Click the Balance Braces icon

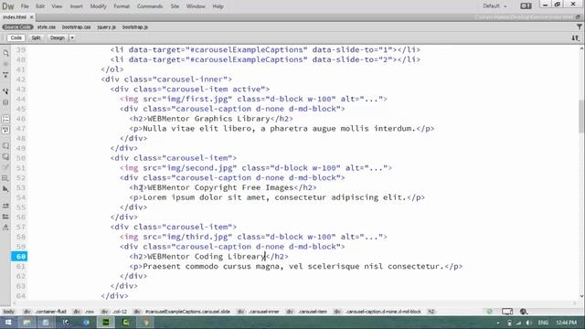(x=5, y=102)
